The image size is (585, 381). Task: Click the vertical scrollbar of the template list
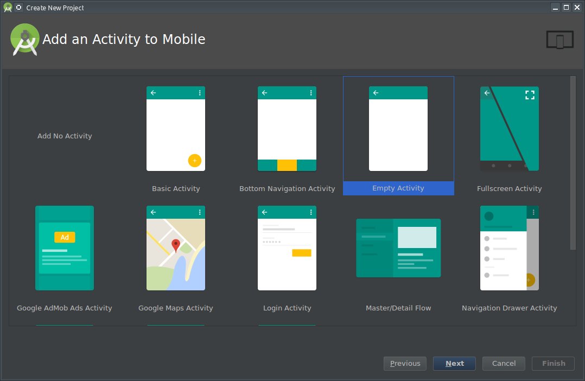point(573,163)
